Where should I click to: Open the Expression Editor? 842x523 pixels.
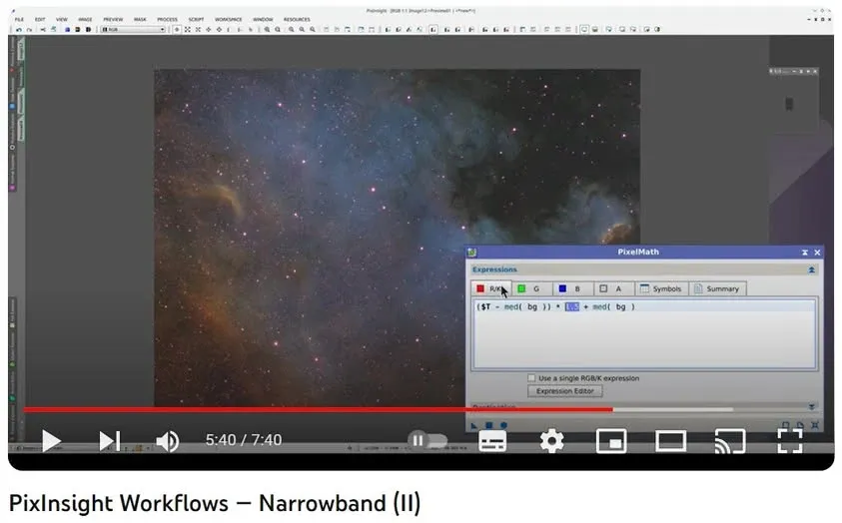pyautogui.click(x=565, y=391)
